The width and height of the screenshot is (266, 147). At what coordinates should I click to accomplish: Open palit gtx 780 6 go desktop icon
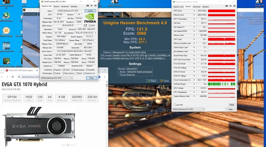pyautogui.click(x=115, y=3)
